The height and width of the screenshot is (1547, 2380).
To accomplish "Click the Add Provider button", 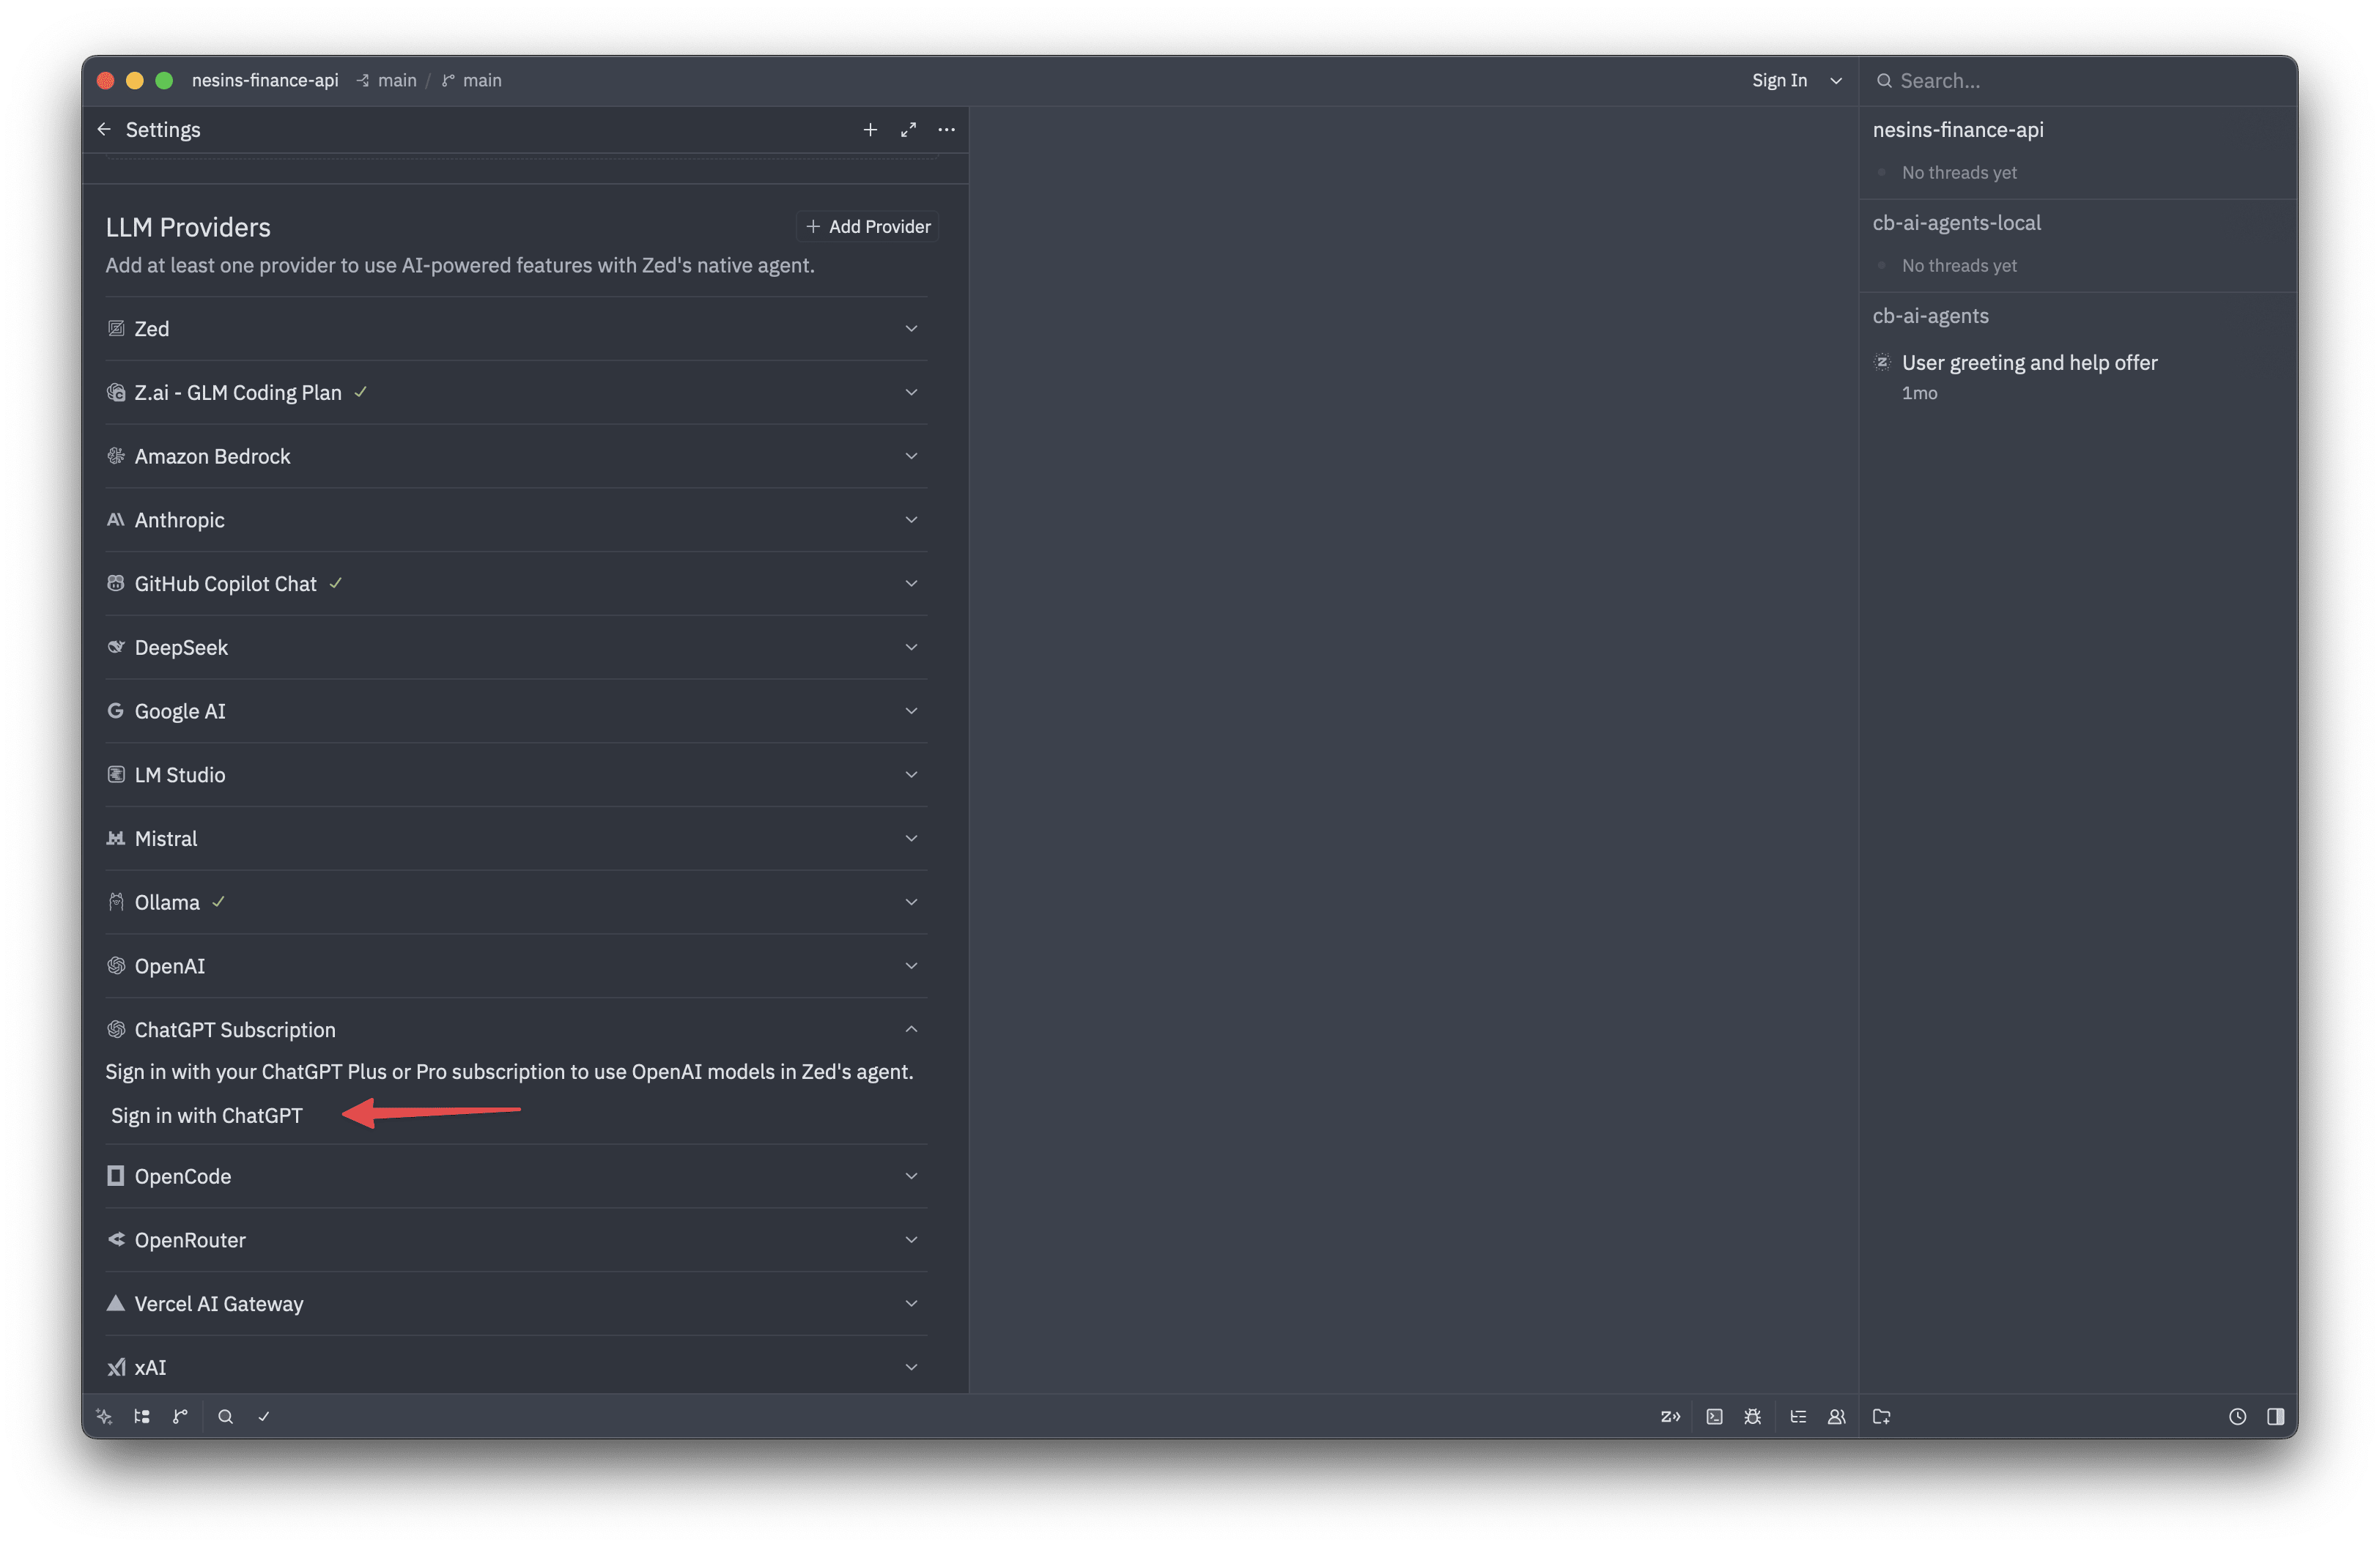I will click(868, 227).
